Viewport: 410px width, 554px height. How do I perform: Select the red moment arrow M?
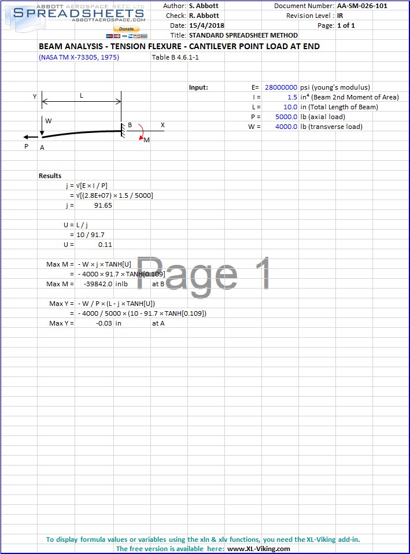pos(141,132)
